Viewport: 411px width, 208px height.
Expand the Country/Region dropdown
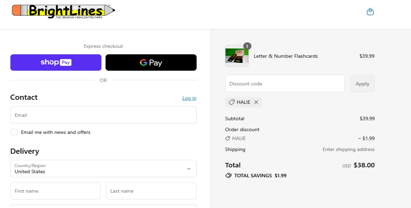coord(103,168)
